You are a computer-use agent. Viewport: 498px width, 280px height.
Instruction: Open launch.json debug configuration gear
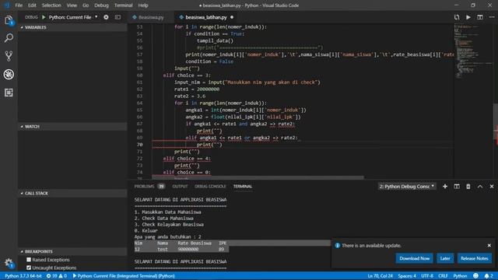click(106, 17)
